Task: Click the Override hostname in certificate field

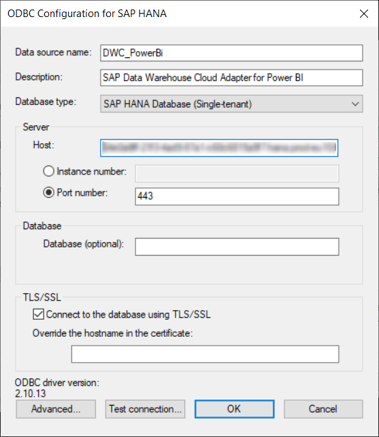Action: (x=205, y=355)
